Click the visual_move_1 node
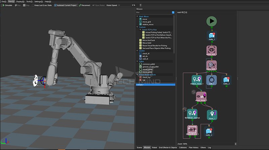Screen dimensions: 269x150 (x=201, y=96)
